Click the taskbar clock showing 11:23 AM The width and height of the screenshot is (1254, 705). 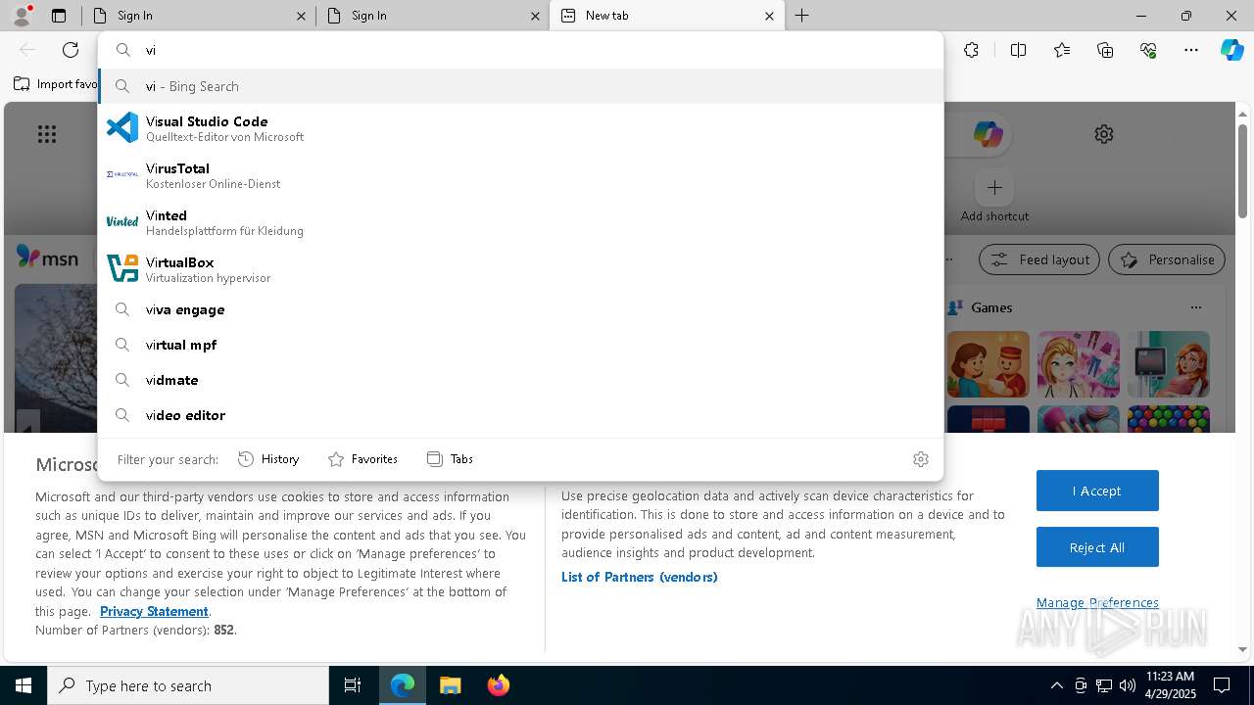tap(1170, 685)
